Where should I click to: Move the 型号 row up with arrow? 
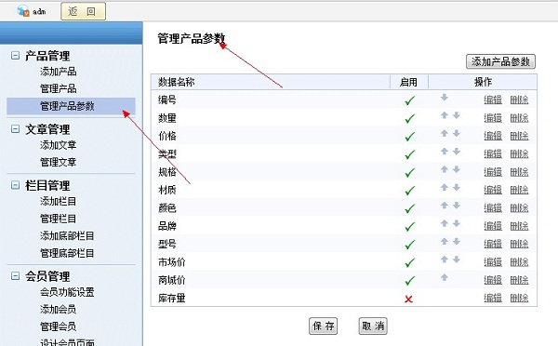(x=445, y=241)
